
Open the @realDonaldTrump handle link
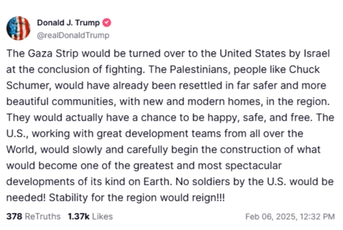73,35
